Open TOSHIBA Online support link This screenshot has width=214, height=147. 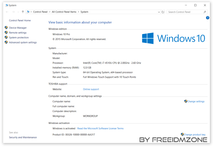click(x=91, y=89)
